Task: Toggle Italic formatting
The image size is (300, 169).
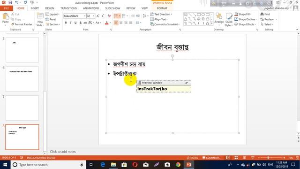Action: [71, 23]
